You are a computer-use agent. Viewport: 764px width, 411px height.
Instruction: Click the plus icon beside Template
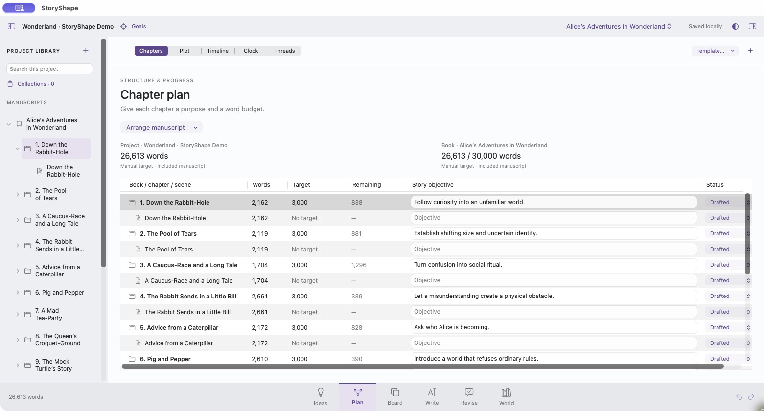click(x=750, y=51)
